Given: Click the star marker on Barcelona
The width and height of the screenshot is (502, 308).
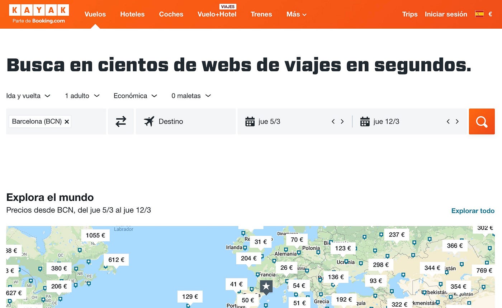Looking at the screenshot, I should pos(266,287).
